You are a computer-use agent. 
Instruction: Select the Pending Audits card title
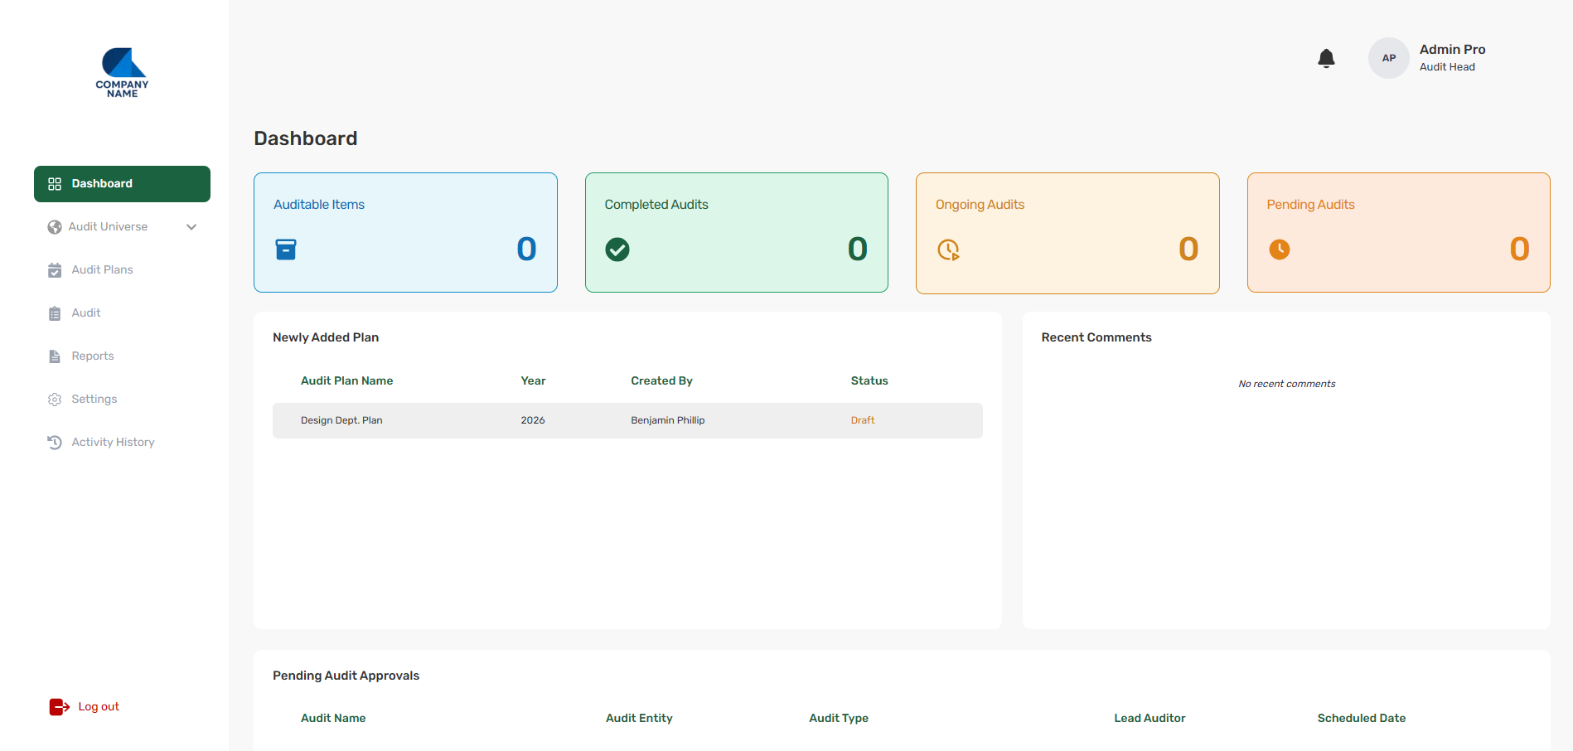point(1310,205)
